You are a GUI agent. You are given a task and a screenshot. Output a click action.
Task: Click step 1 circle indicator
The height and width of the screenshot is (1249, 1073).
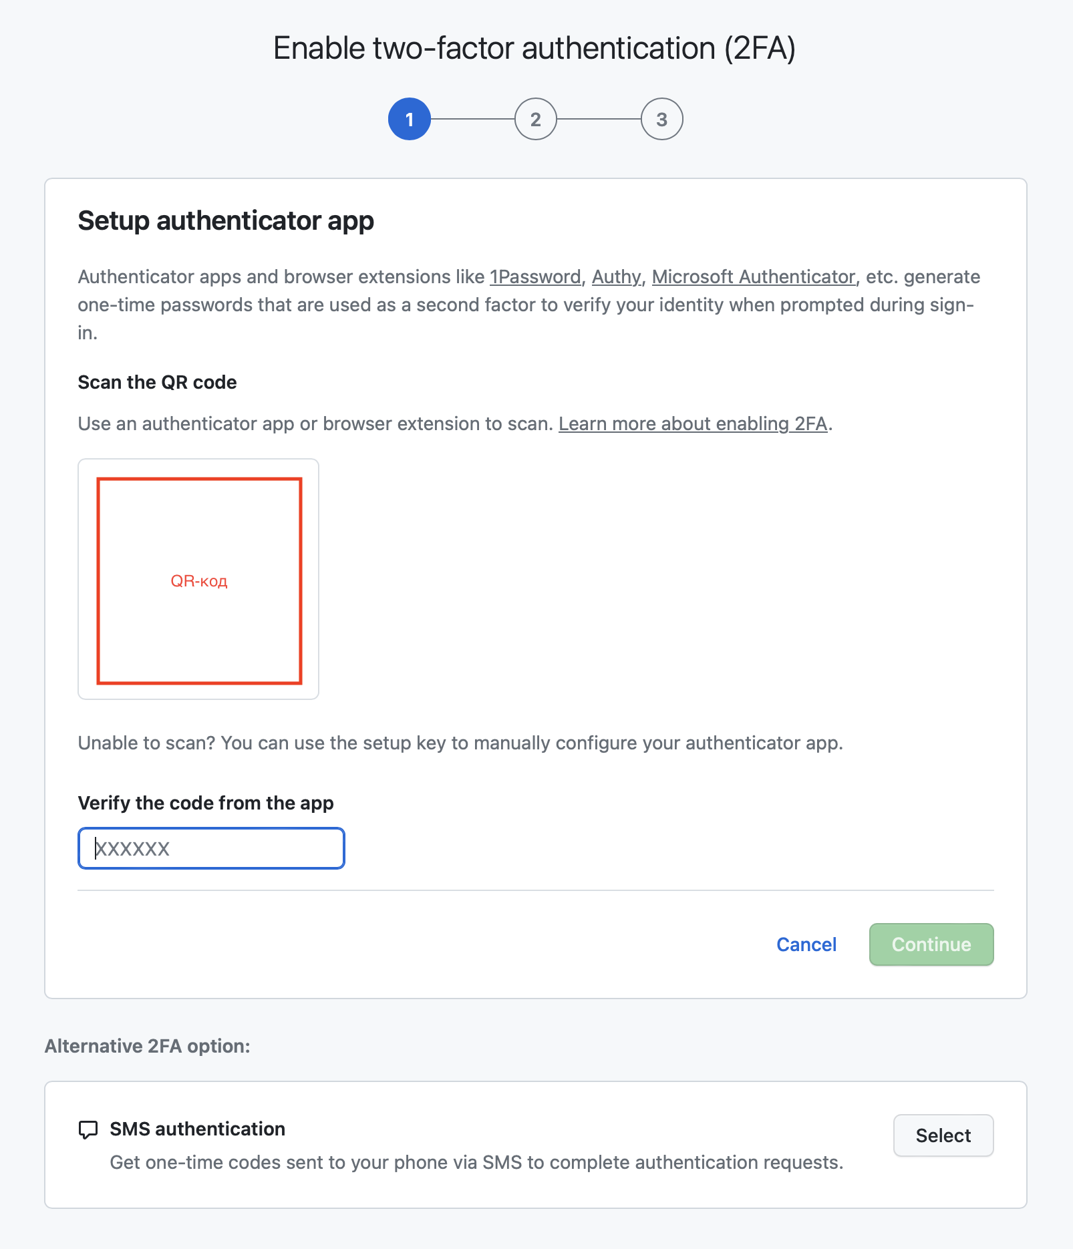410,119
